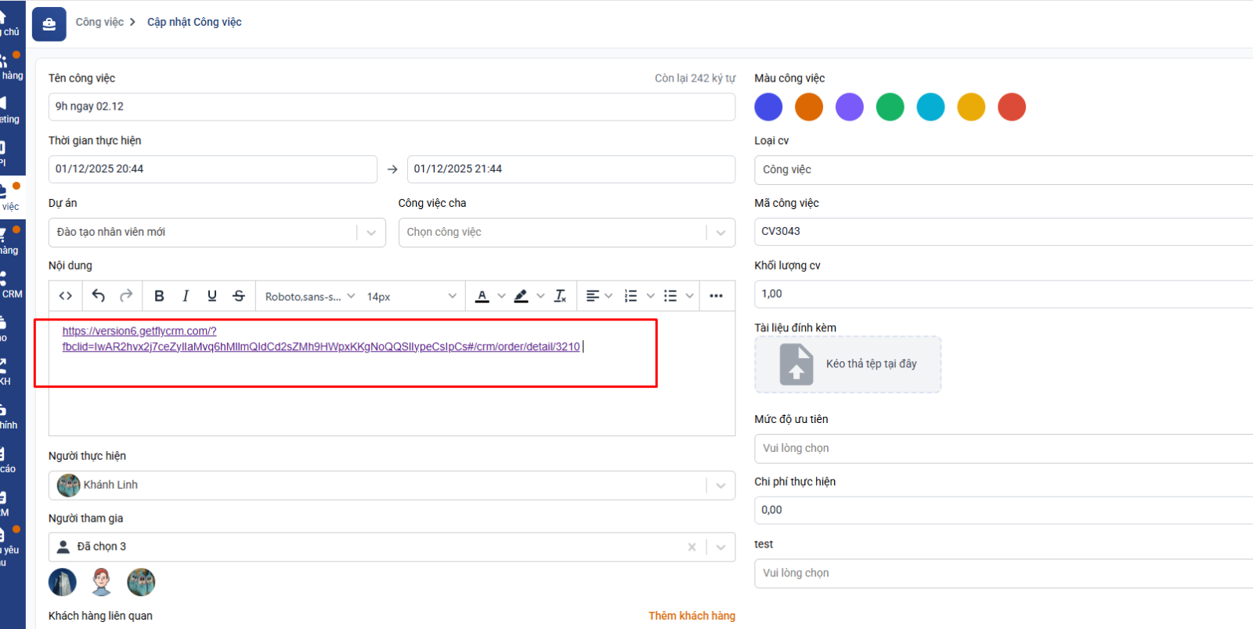Click the file upload icon in attachments
This screenshot has width=1253, height=629.
click(796, 364)
